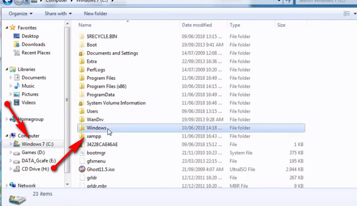Collapse the Favorites tree section

[x=7, y=27]
